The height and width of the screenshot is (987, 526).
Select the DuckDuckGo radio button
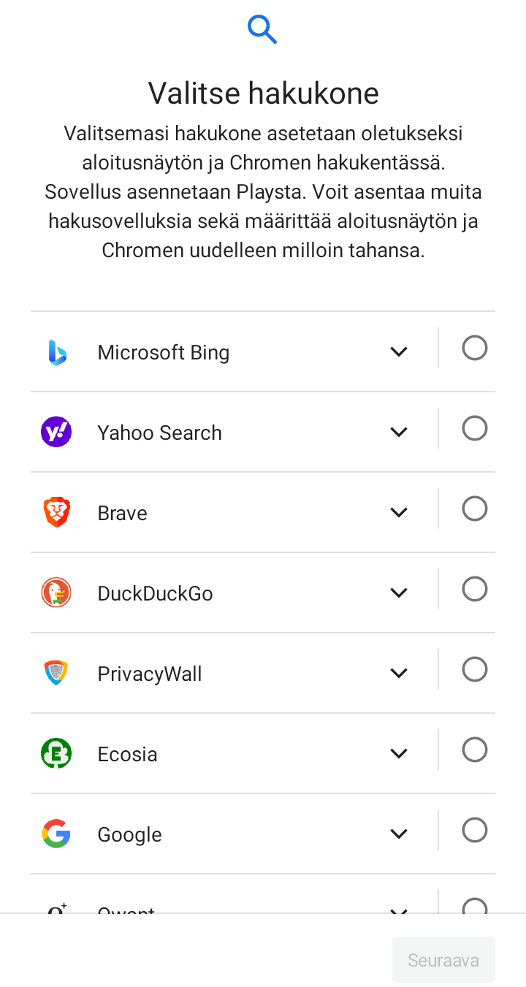[x=475, y=589]
